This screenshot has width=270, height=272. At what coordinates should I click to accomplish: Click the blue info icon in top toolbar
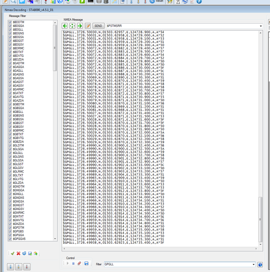(199, 2)
